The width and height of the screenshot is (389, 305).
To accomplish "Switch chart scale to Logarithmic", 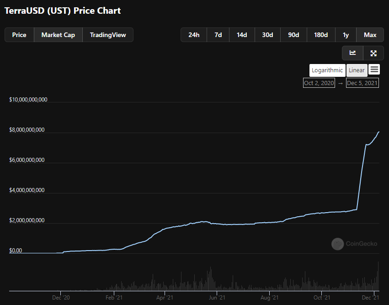I will click(x=327, y=70).
